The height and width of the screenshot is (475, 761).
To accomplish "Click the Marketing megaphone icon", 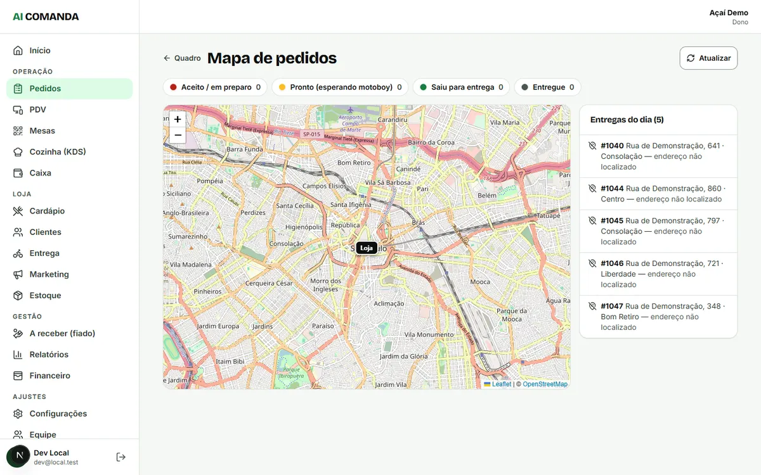I will (18, 274).
